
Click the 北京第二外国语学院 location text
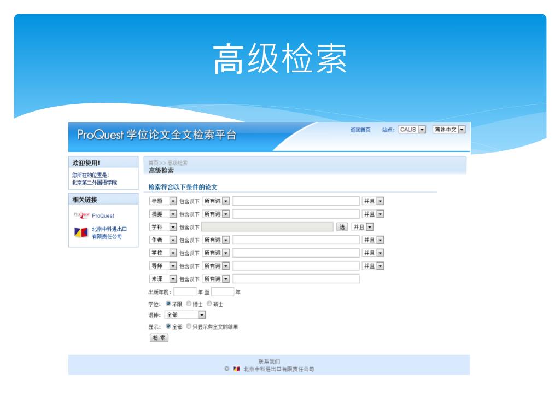pos(95,183)
